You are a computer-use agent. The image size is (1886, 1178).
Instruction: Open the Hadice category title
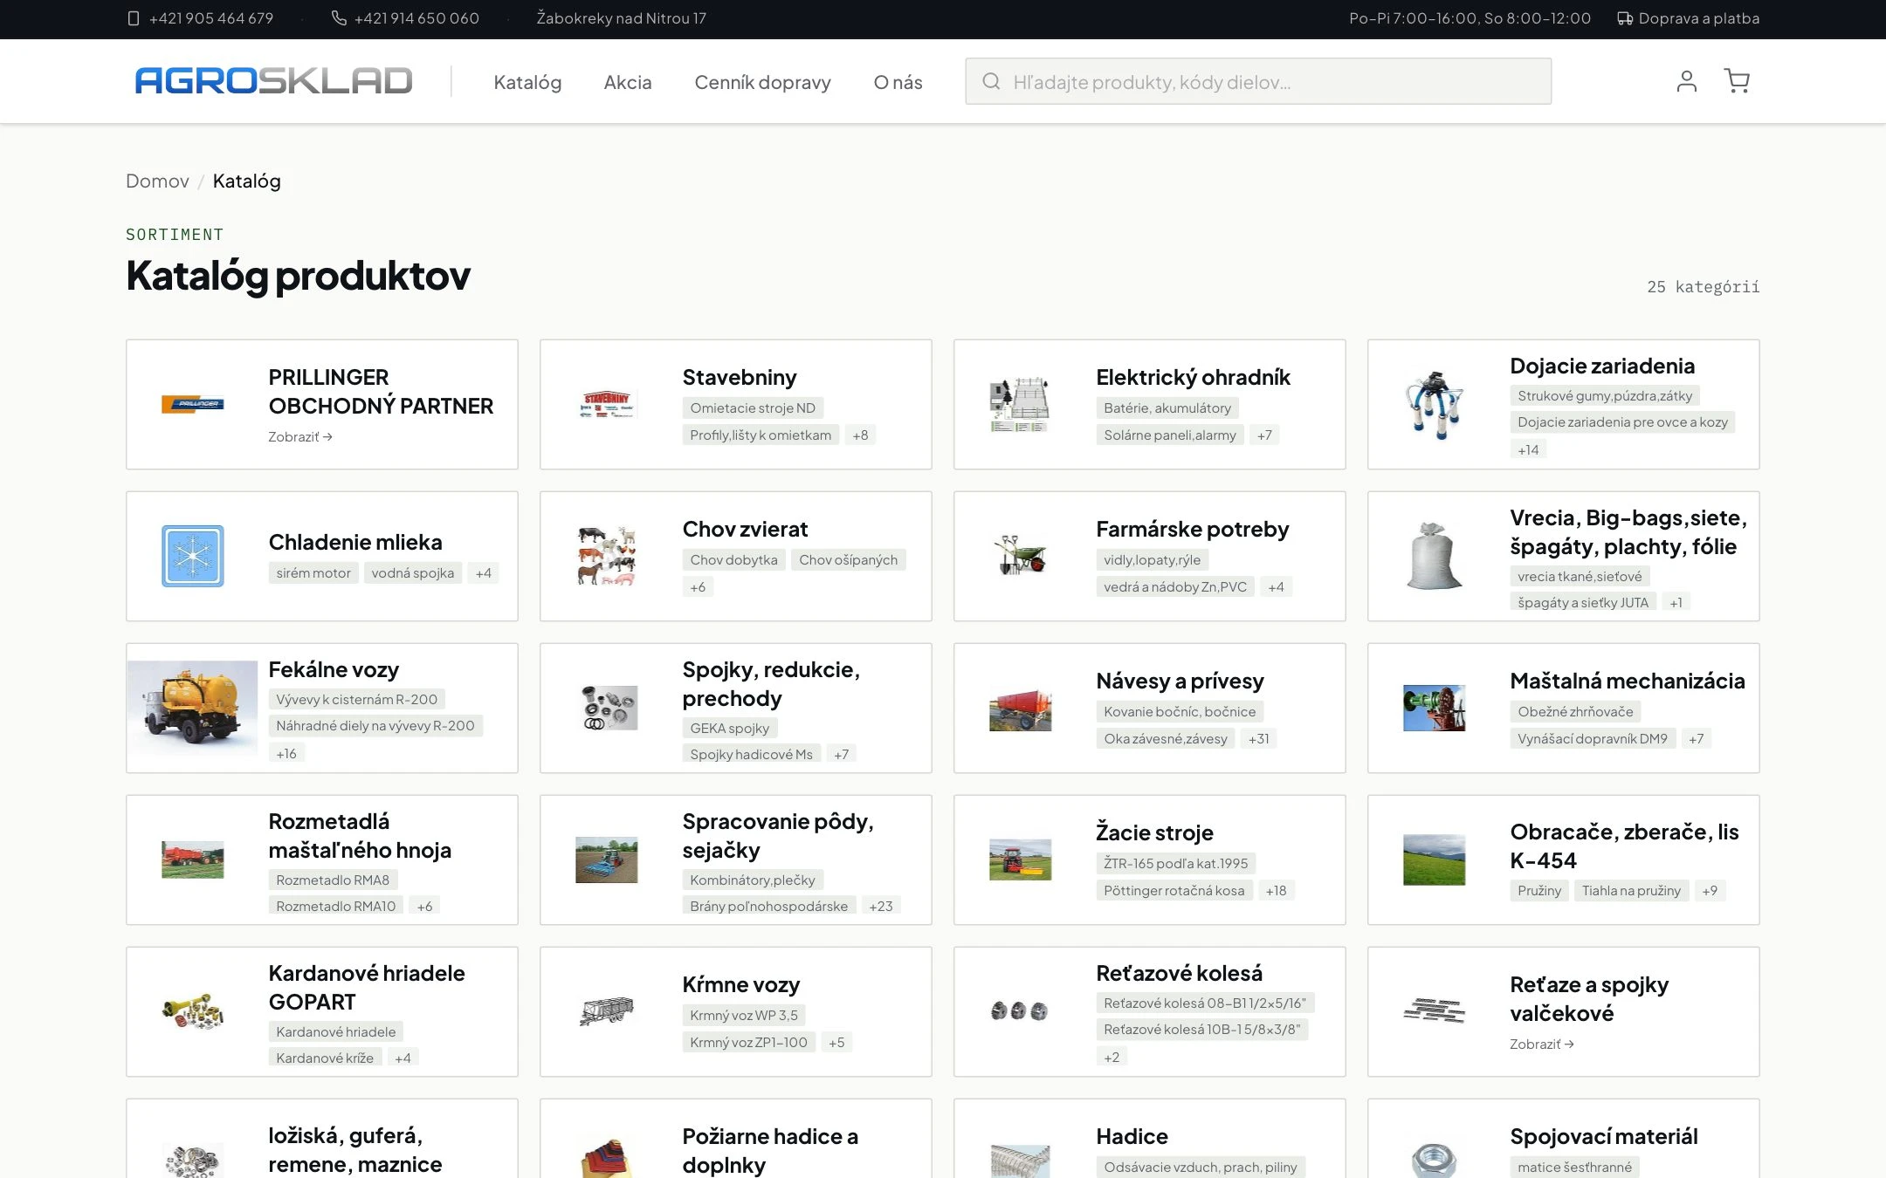coord(1132,1136)
